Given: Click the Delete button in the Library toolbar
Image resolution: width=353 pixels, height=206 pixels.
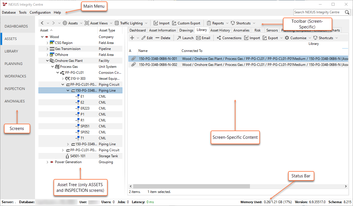Looking at the screenshot, I should coord(163,38).
